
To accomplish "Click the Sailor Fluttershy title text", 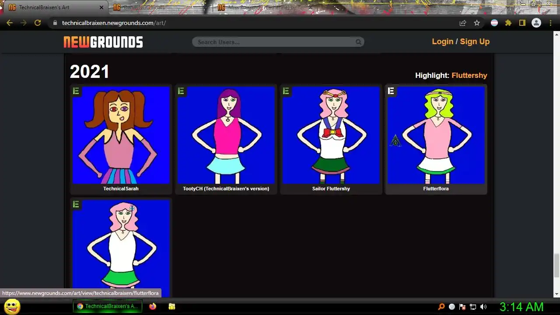I will click(331, 189).
